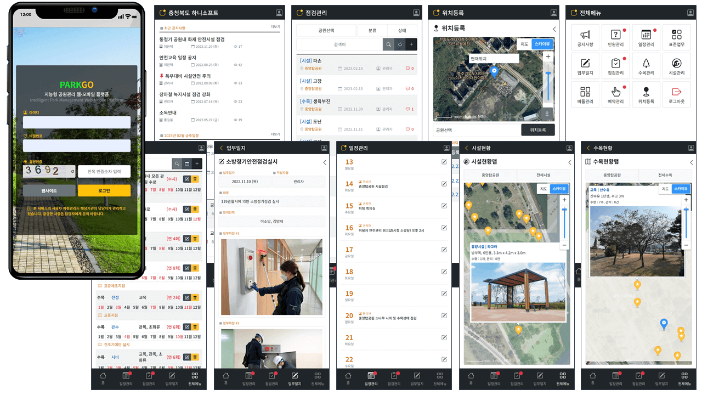Open 공원선택 dropdown in 점검관리
The width and height of the screenshot is (702, 395).
tap(326, 31)
